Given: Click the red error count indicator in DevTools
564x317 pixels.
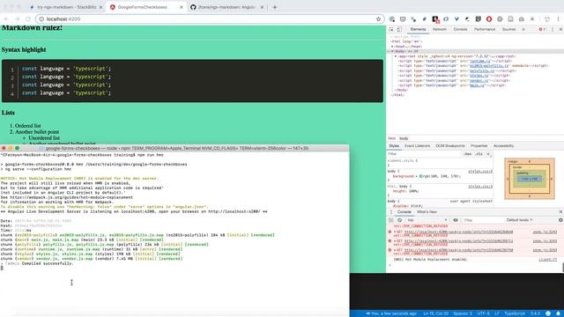Looking at the screenshot, I should pos(542,29).
